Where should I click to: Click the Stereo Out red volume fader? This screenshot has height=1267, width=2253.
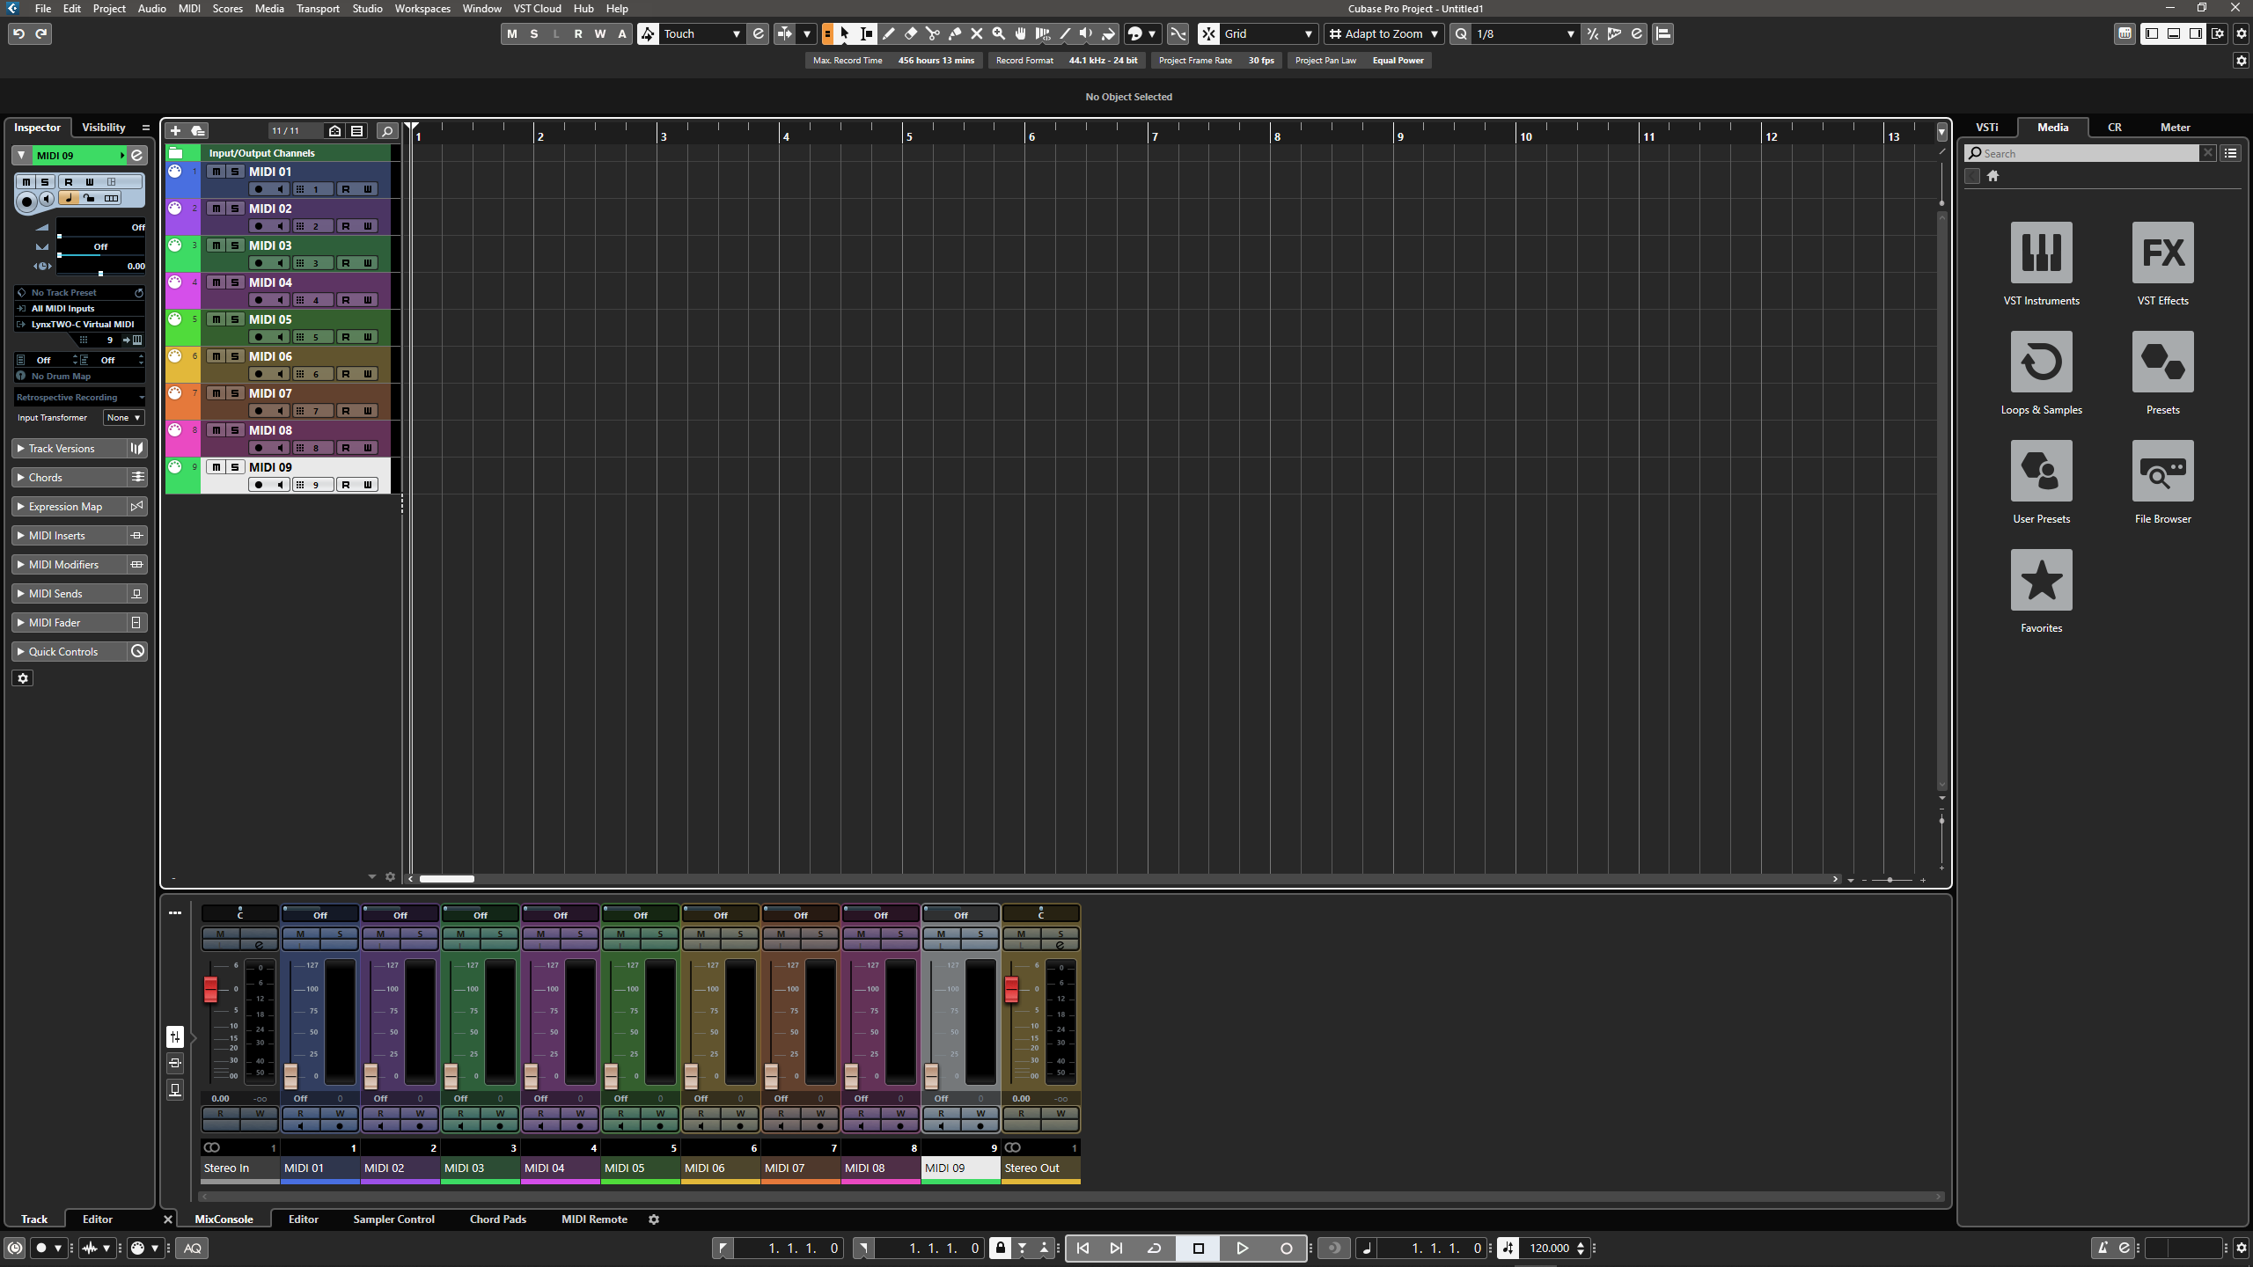[x=1011, y=988]
